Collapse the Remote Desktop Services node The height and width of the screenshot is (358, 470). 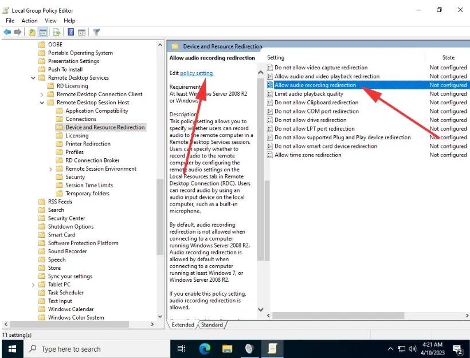(x=33, y=78)
